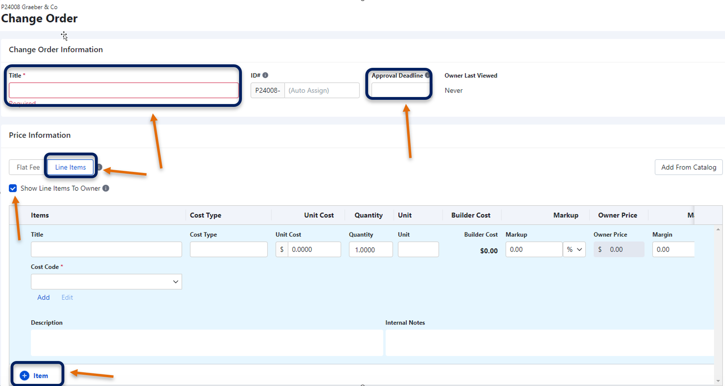Click the plus icon on the Item button
Screen dimensions: 725x386
tap(24, 375)
